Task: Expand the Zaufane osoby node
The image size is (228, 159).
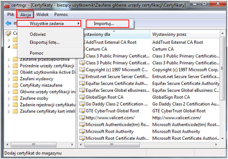Action: pyautogui.click(x=9, y=99)
